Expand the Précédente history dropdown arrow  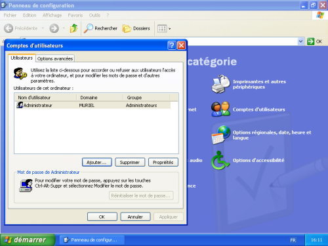43,28
